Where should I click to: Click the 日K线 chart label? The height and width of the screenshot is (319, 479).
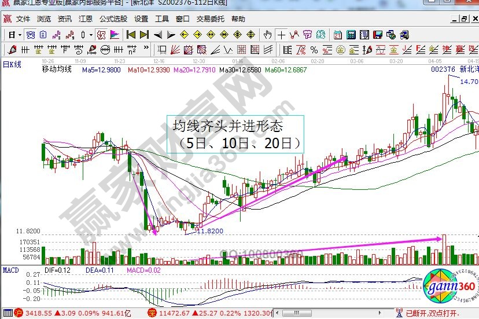coord(12,64)
